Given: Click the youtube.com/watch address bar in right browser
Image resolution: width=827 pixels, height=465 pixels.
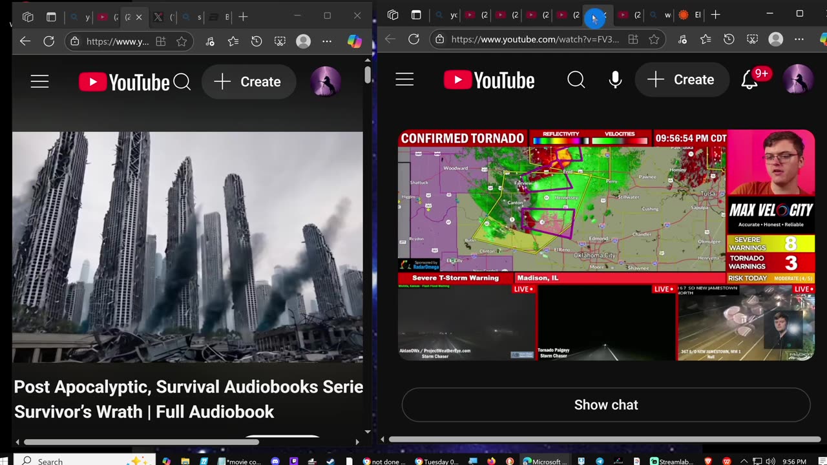Looking at the screenshot, I should (x=535, y=39).
